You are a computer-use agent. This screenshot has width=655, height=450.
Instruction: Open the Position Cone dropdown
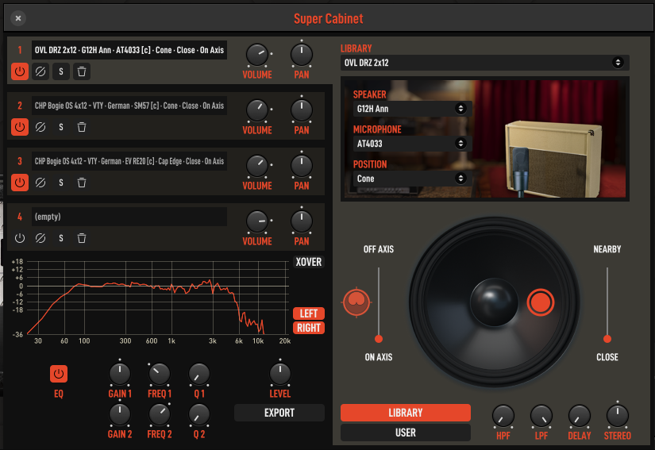[x=413, y=179]
